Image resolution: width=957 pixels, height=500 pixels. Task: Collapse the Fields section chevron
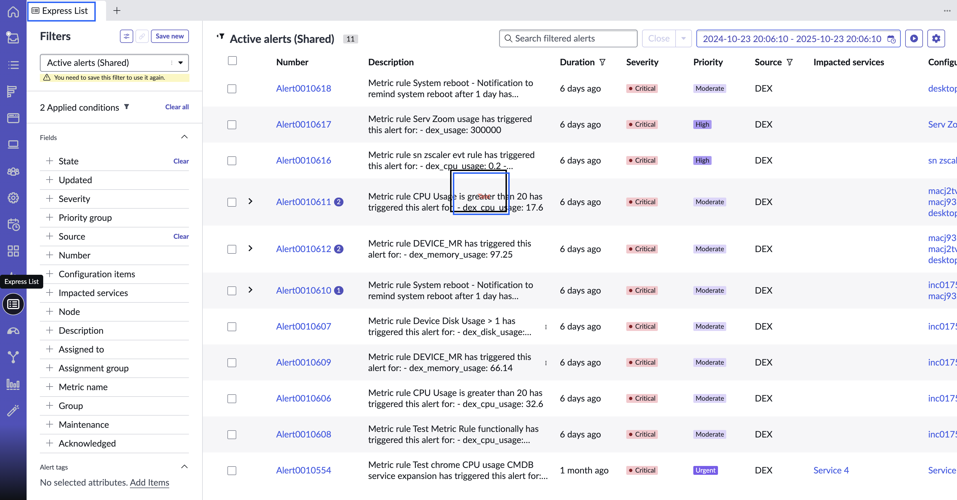click(184, 137)
